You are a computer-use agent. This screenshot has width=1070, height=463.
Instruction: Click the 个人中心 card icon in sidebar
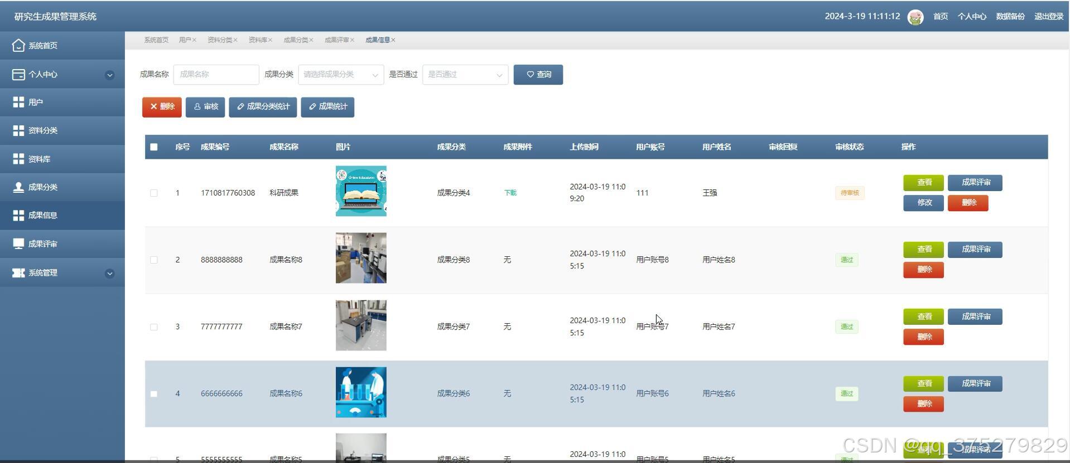[18, 74]
